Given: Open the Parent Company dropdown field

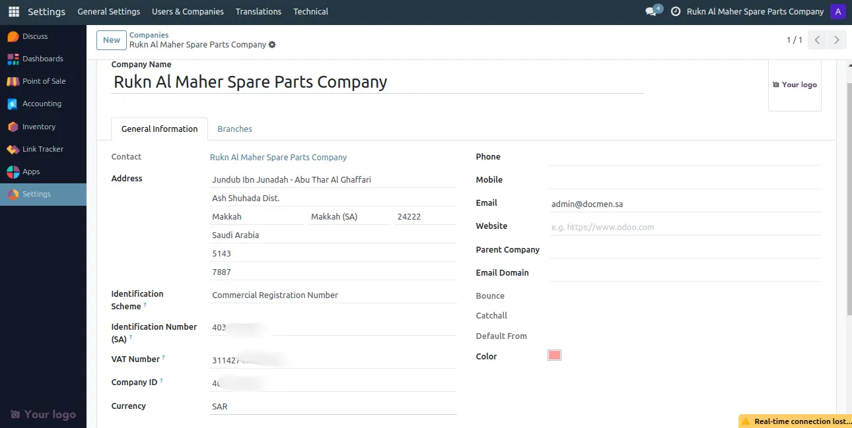Looking at the screenshot, I should click(x=685, y=250).
